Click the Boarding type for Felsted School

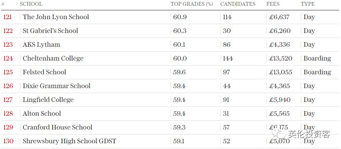pos(317,72)
